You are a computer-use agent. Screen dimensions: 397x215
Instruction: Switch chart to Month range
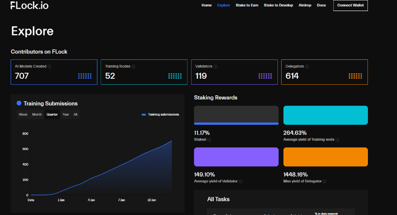(x=37, y=115)
